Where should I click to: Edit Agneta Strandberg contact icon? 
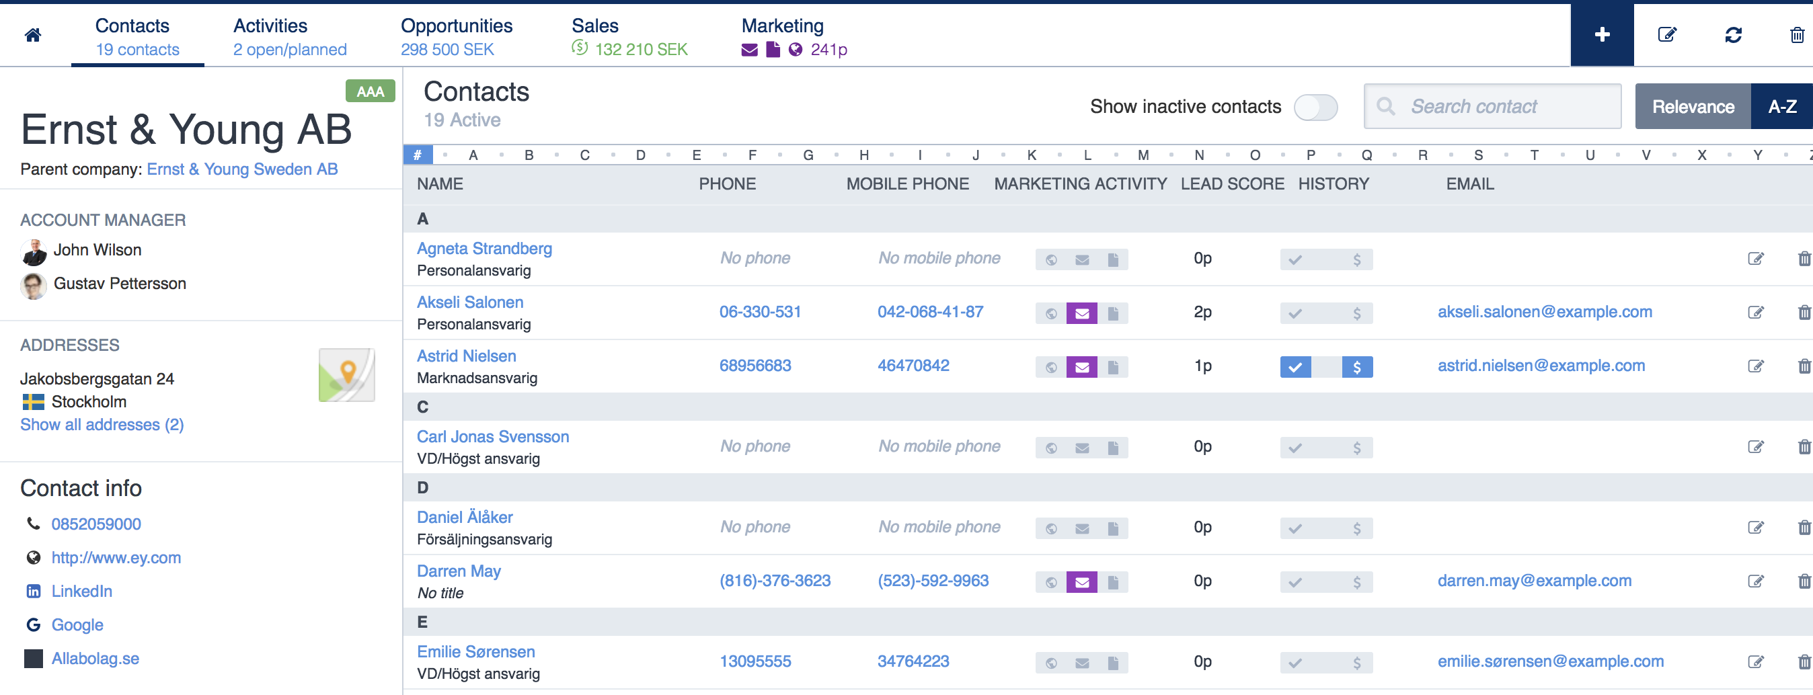1756,259
